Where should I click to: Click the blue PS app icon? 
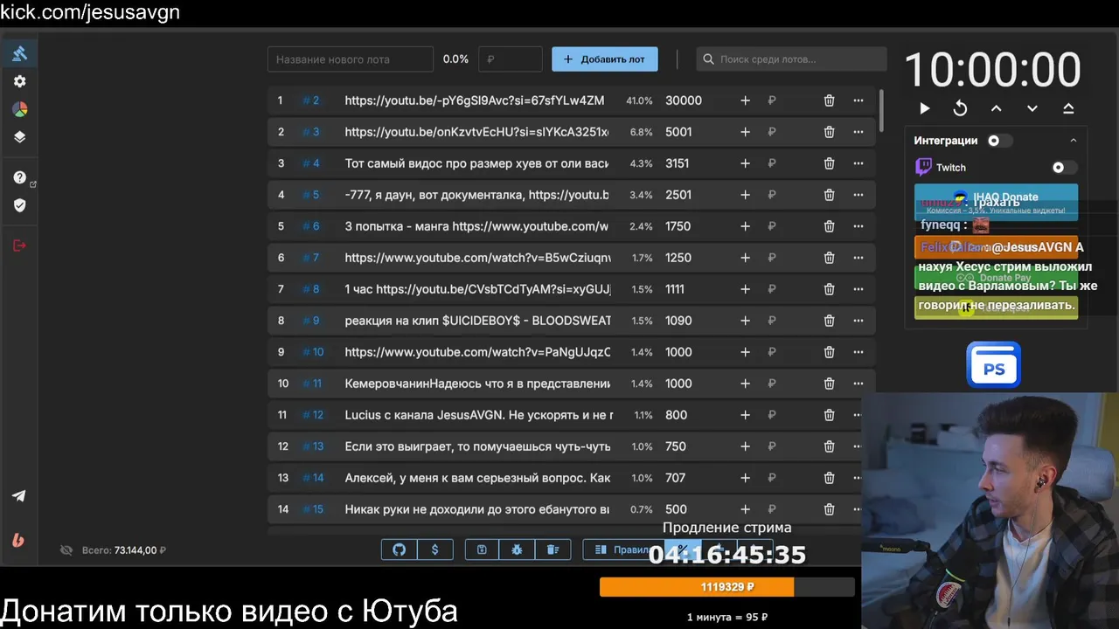point(993,364)
